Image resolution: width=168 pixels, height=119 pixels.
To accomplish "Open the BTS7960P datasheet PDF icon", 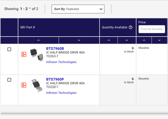I will point(24,85).
